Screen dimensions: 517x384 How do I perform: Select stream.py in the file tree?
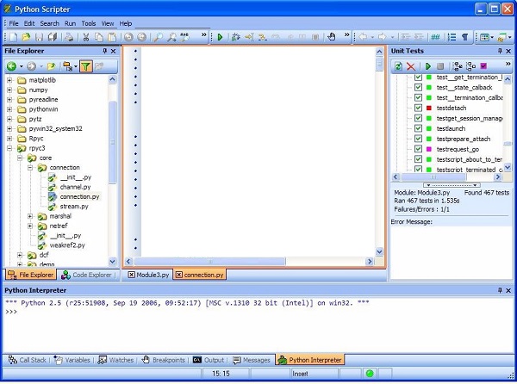74,207
